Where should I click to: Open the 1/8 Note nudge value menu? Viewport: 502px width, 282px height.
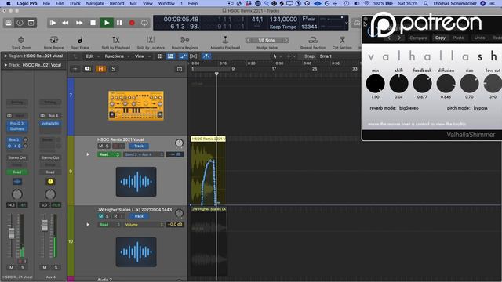click(x=267, y=40)
